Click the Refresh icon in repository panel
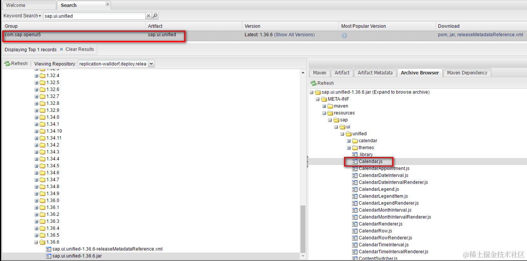Viewport: 527px width, 261px height. point(7,64)
